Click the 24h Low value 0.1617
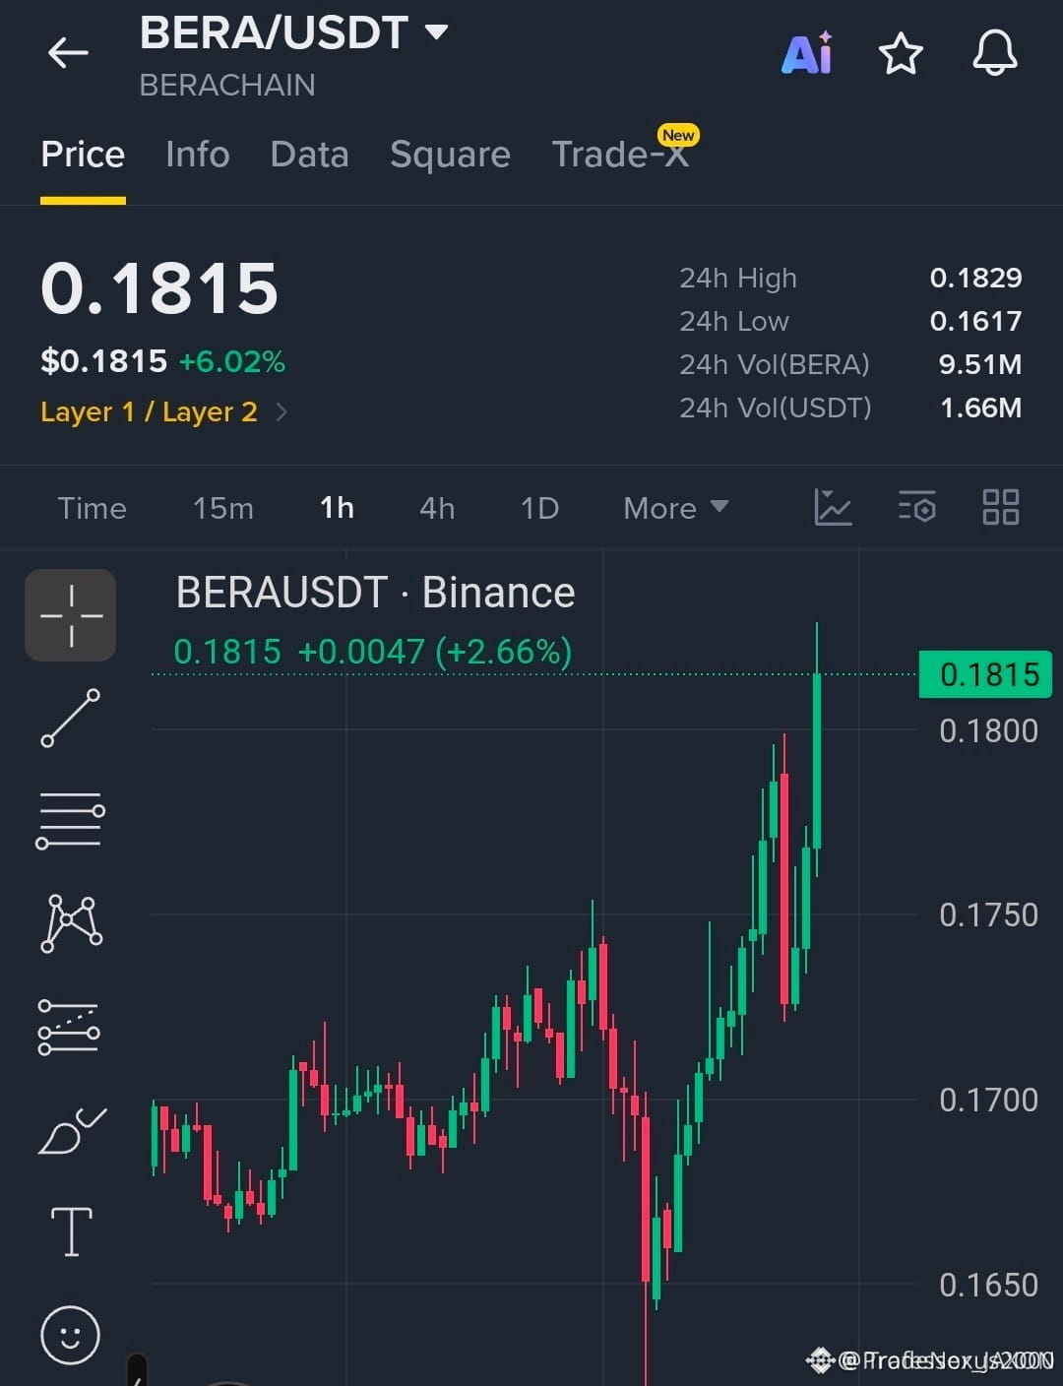1063x1386 pixels. pos(975,321)
